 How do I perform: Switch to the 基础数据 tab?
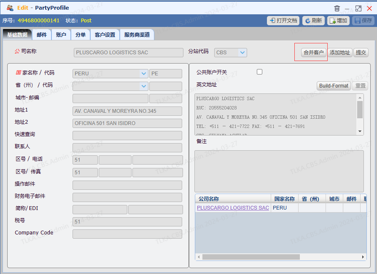pos(17,35)
